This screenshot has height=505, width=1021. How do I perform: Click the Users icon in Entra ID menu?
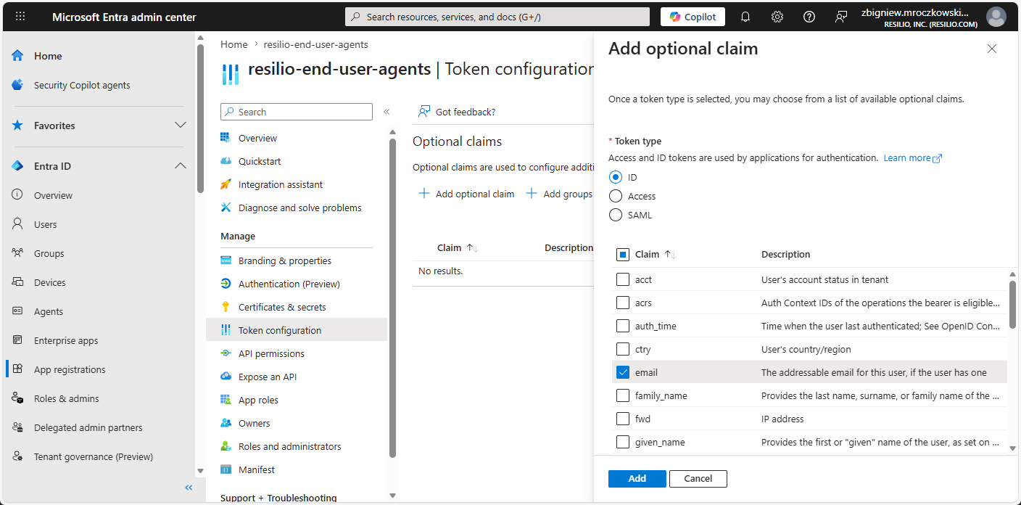pos(17,224)
